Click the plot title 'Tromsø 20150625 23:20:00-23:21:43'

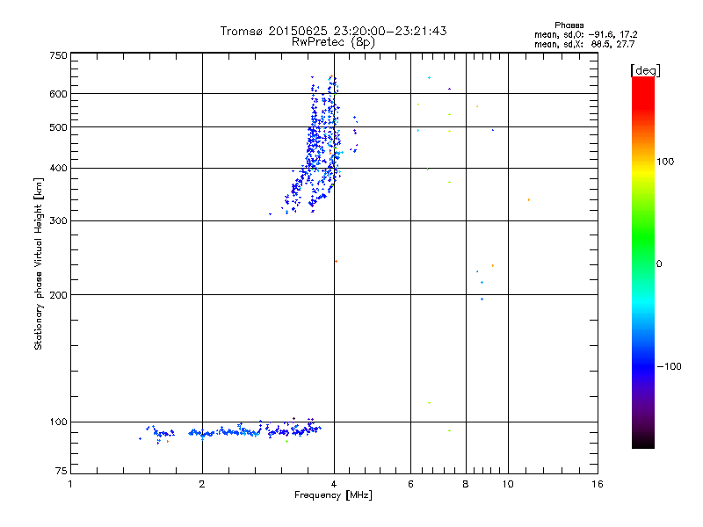333,31
